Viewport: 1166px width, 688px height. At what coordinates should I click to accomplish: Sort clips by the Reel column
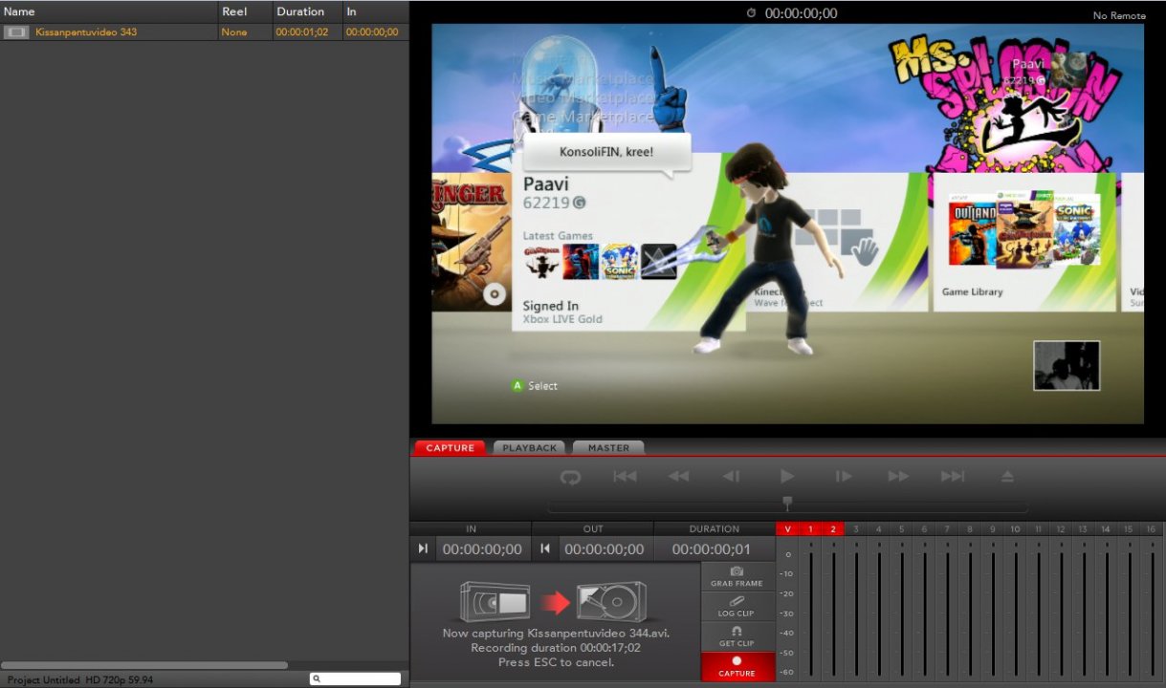(245, 11)
